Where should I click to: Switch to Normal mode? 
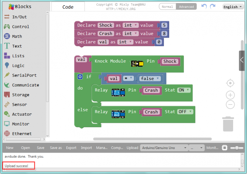click(167, 6)
